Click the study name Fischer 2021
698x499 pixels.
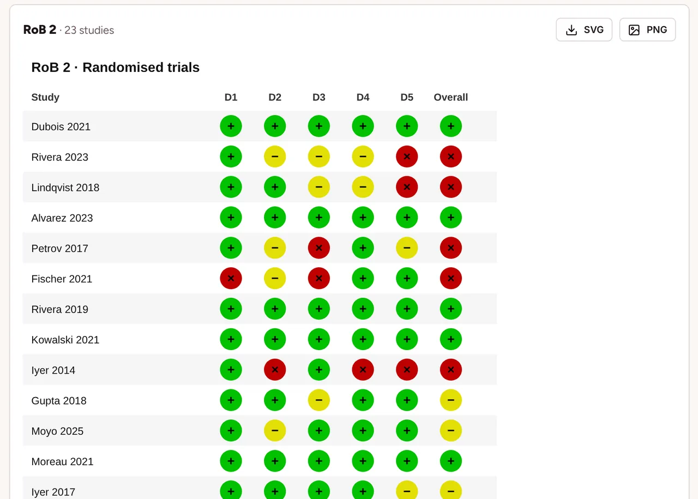click(x=62, y=279)
